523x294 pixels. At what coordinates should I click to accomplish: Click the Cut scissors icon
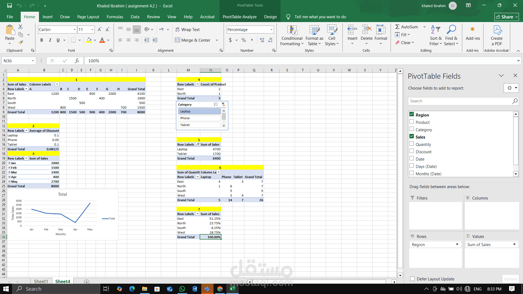point(20,27)
